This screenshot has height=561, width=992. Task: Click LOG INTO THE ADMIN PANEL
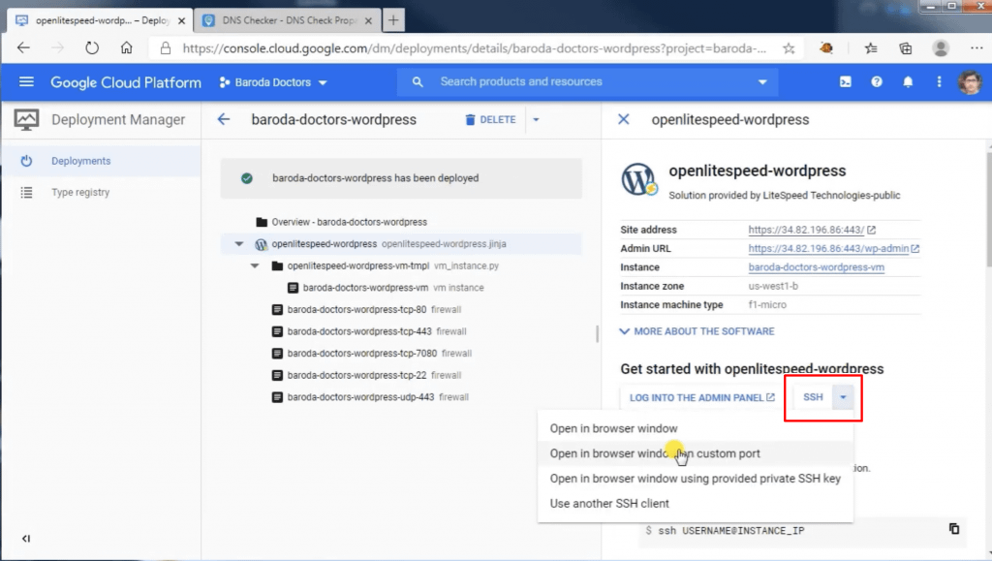point(701,398)
